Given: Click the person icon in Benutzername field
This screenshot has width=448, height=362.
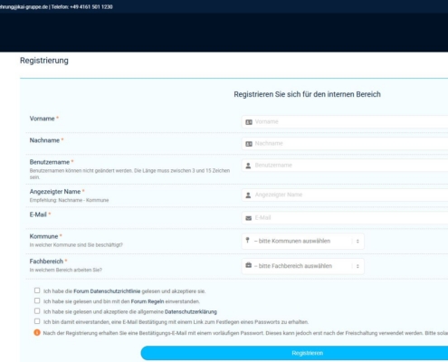Looking at the screenshot, I should click(248, 166).
